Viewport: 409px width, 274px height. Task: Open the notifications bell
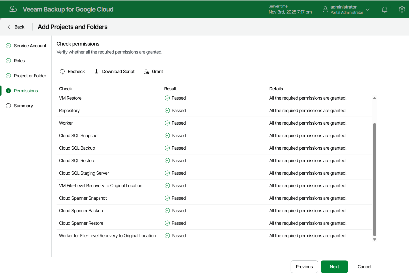pyautogui.click(x=385, y=10)
